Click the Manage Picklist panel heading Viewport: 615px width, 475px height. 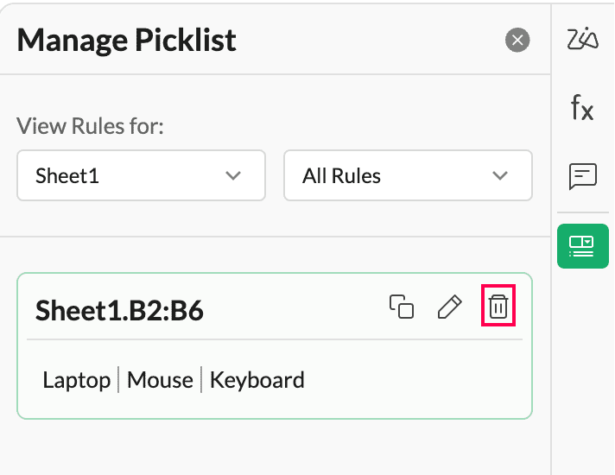click(126, 40)
